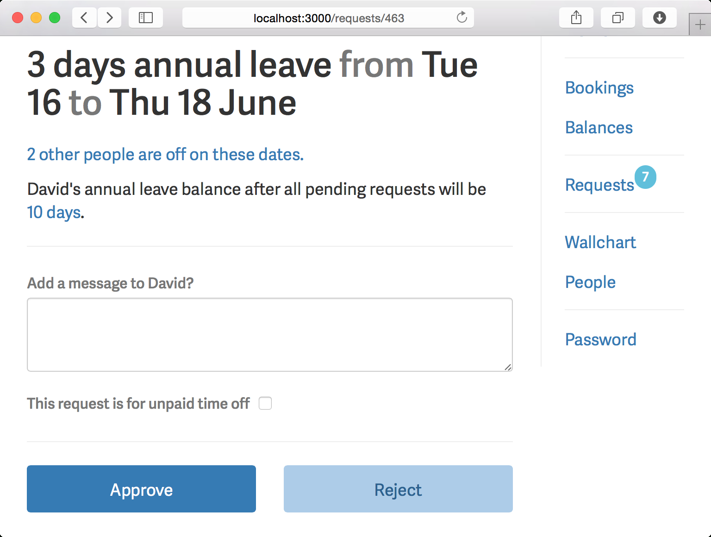Go forward to the next page
The width and height of the screenshot is (711, 537).
(109, 18)
